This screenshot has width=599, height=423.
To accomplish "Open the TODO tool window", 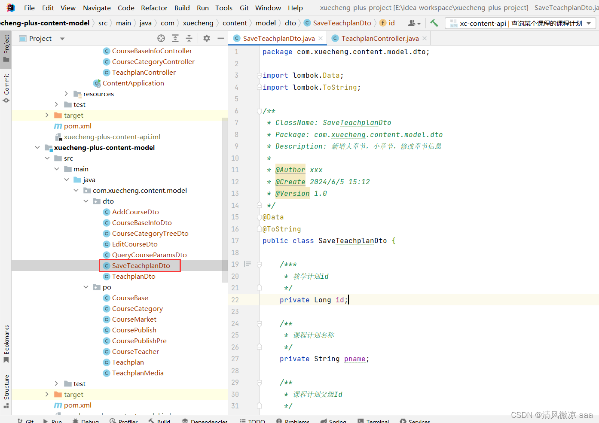I will coord(253,421).
